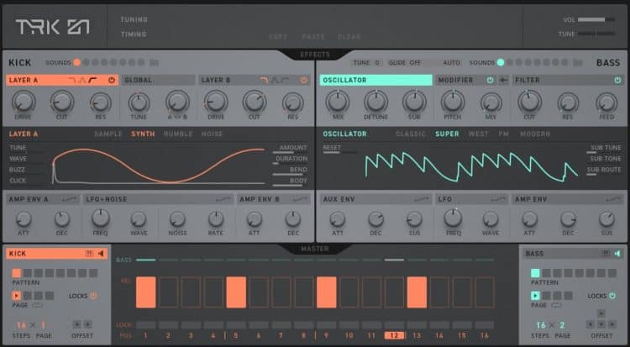Image resolution: width=630 pixels, height=347 pixels.
Task: Click Bass sequencer keyboard icon
Action: click(x=606, y=253)
